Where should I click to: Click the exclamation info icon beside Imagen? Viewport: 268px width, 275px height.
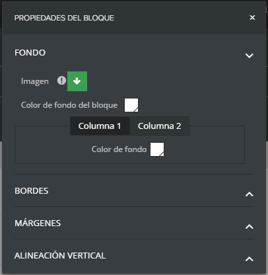(61, 81)
